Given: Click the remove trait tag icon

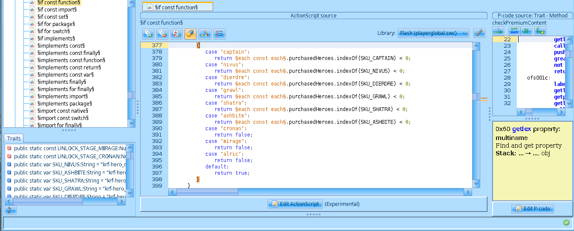Looking at the screenshot, I should click(x=162, y=34).
